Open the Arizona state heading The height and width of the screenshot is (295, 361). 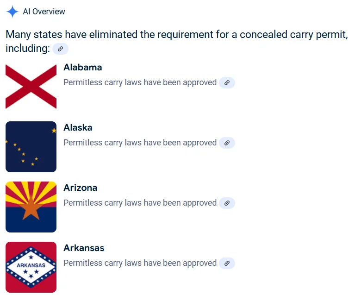tap(81, 188)
